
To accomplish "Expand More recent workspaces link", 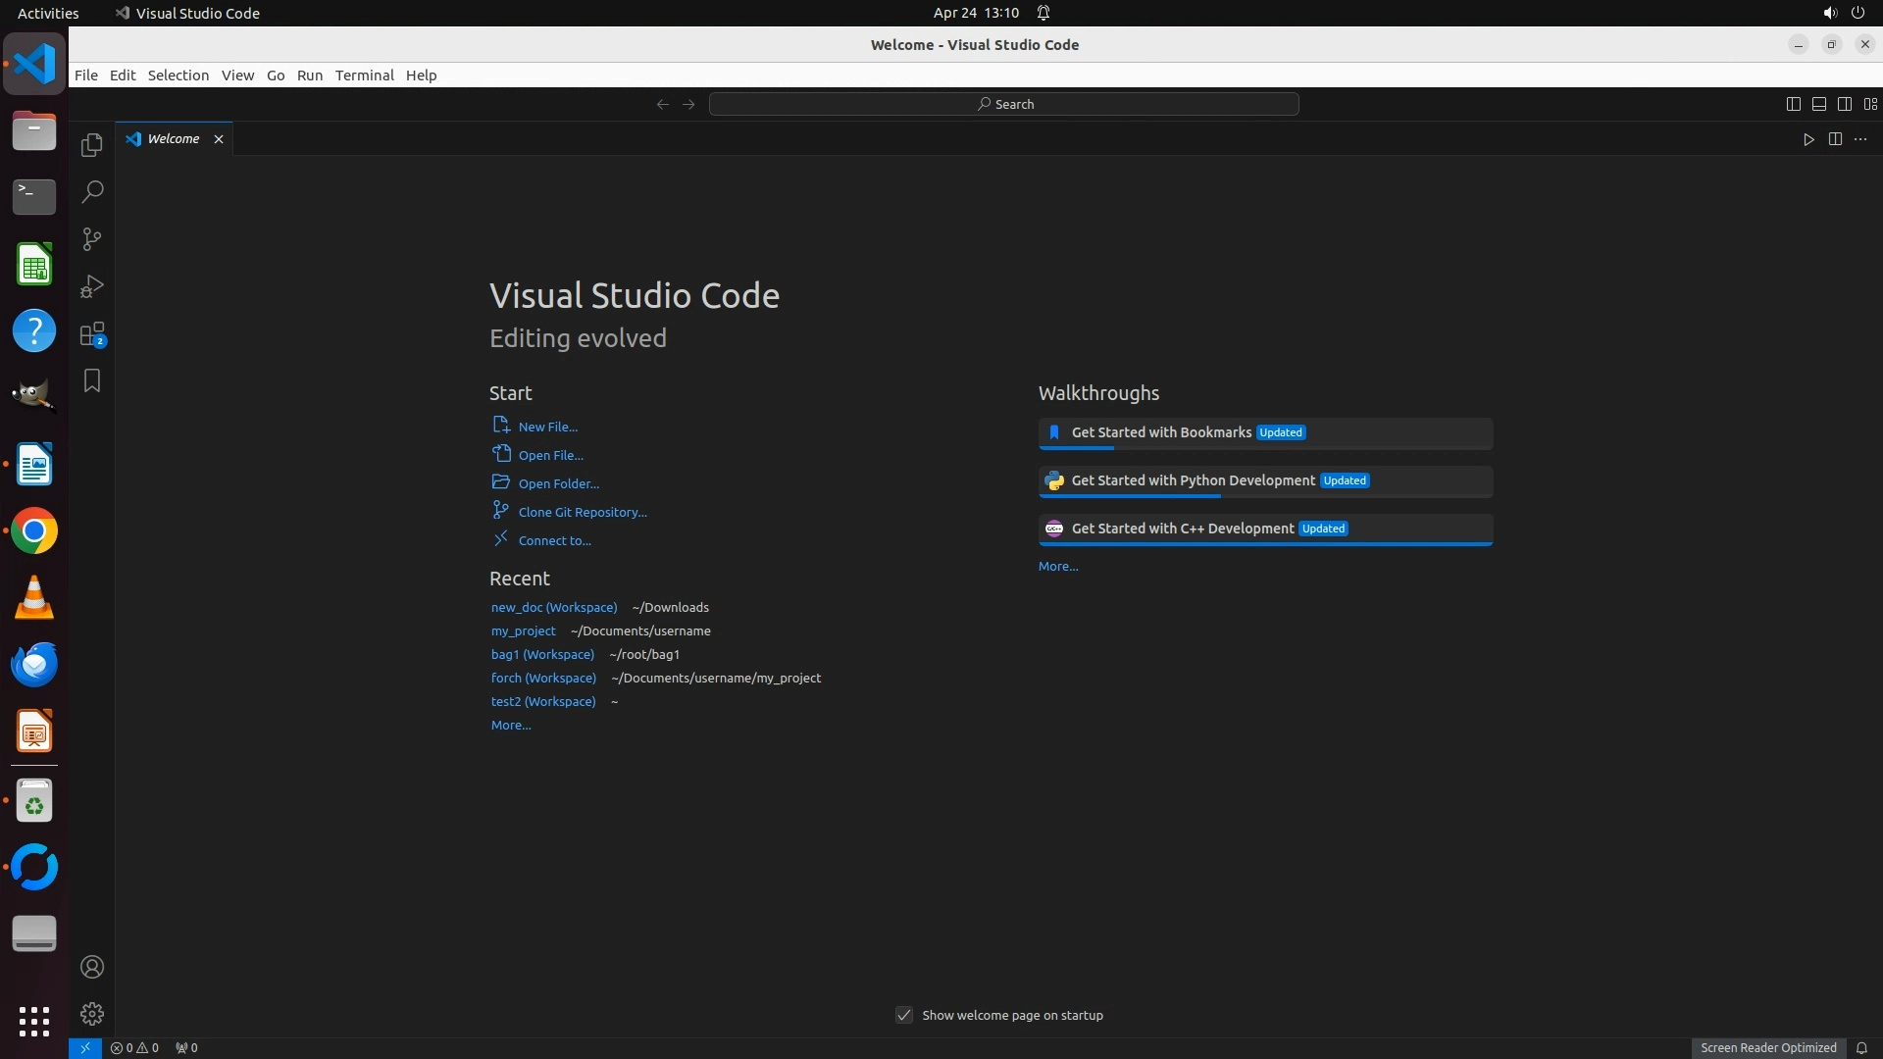I will click(x=510, y=726).
